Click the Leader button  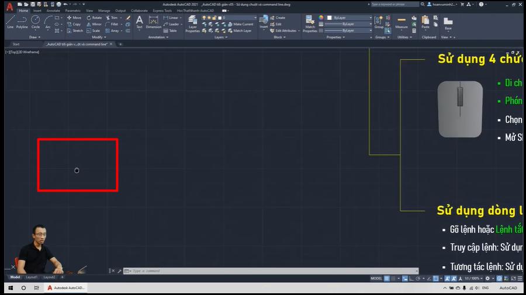pos(172,24)
